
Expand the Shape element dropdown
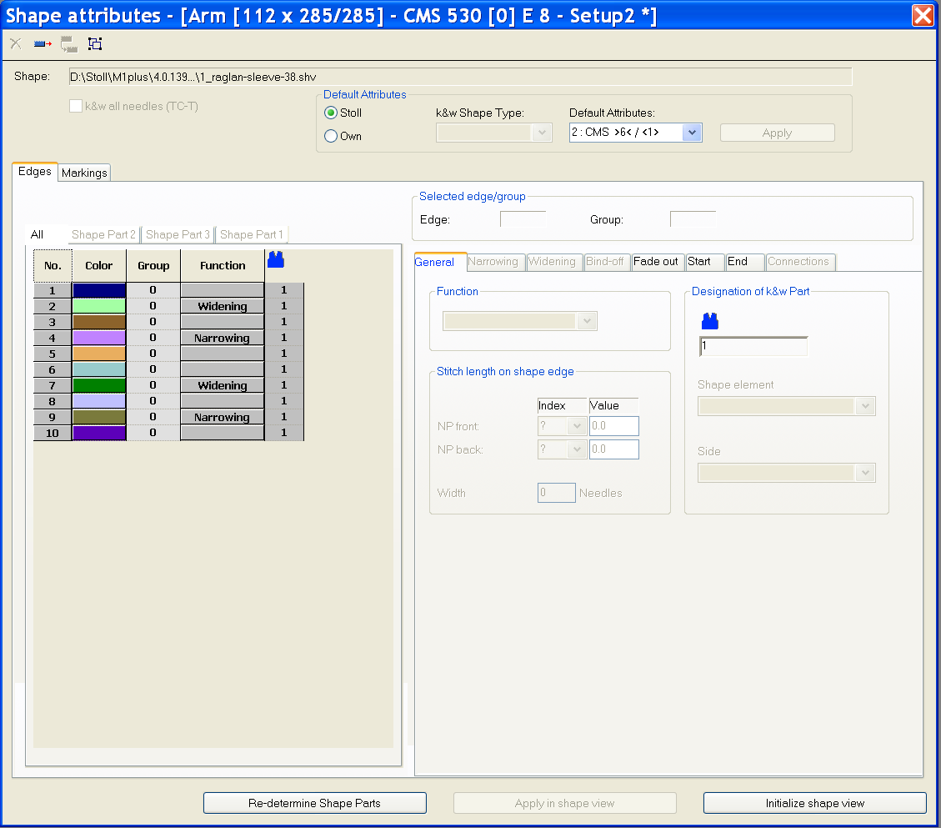pos(865,406)
